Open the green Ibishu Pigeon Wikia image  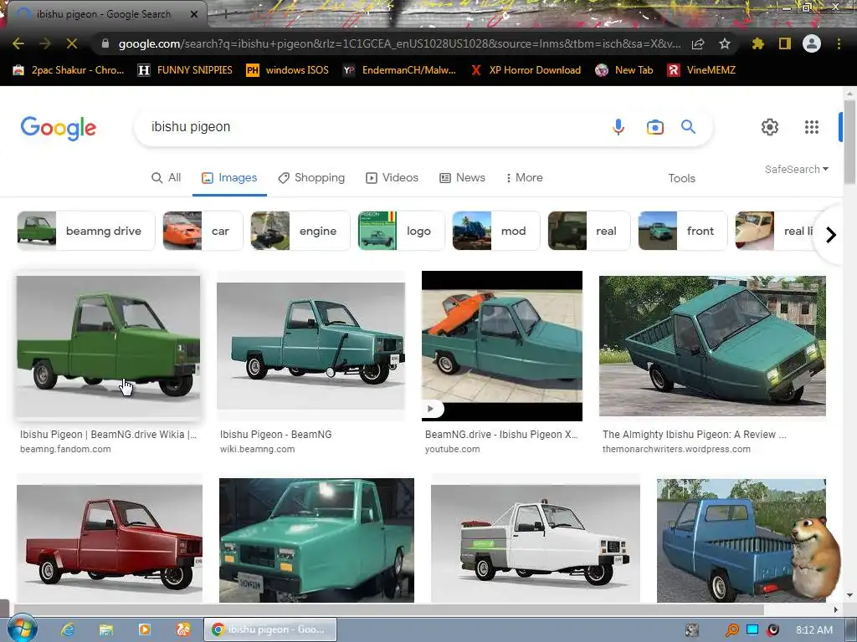(x=108, y=346)
